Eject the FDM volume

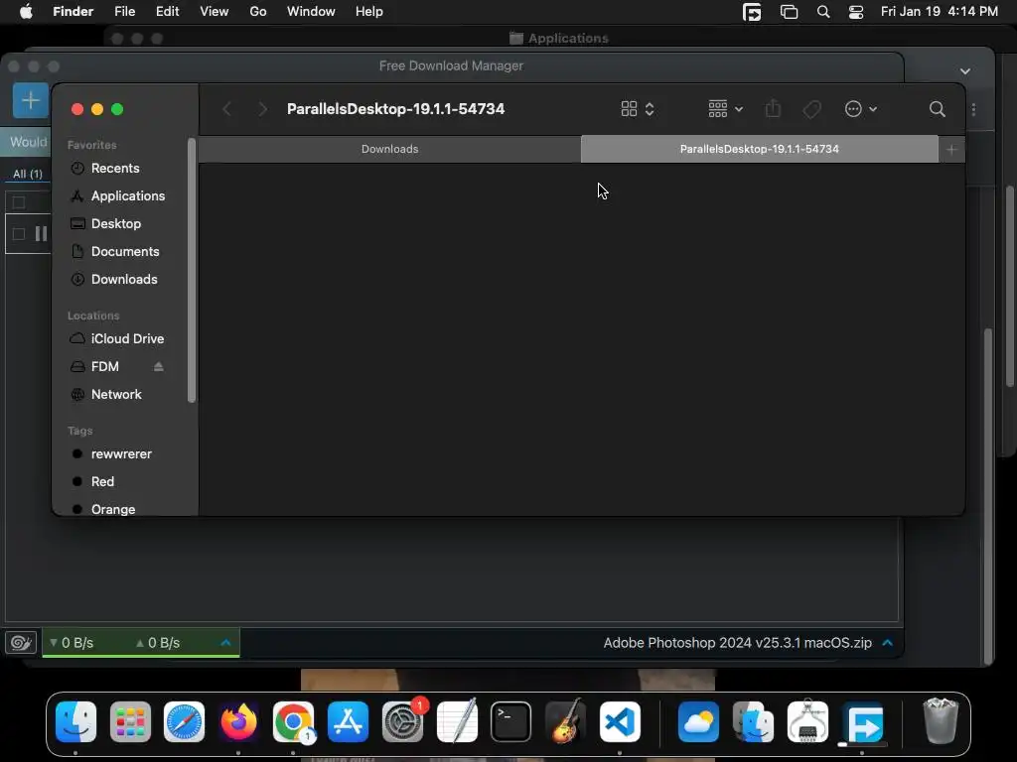[x=158, y=367]
